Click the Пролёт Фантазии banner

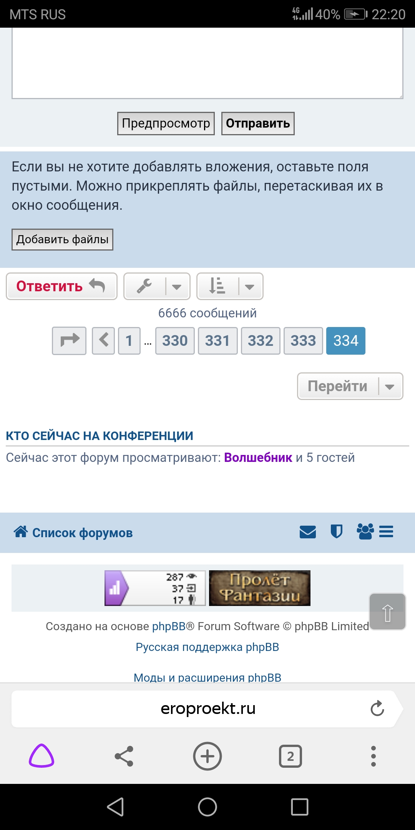point(260,588)
